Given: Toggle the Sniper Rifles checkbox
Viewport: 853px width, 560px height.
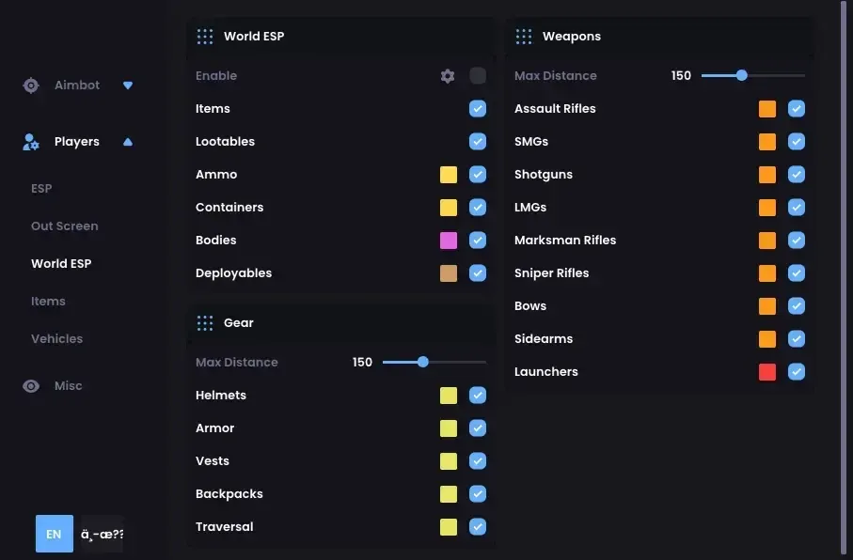Looking at the screenshot, I should click(x=797, y=273).
